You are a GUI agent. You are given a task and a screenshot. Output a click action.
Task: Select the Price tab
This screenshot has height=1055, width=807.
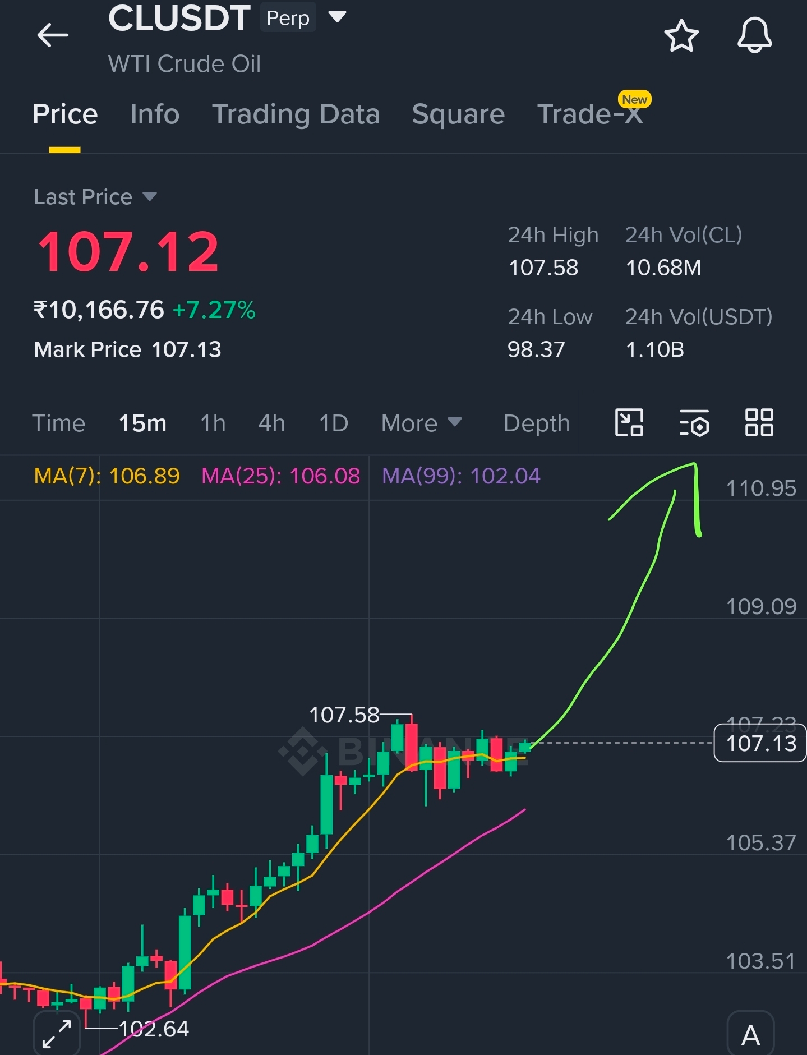pos(65,114)
